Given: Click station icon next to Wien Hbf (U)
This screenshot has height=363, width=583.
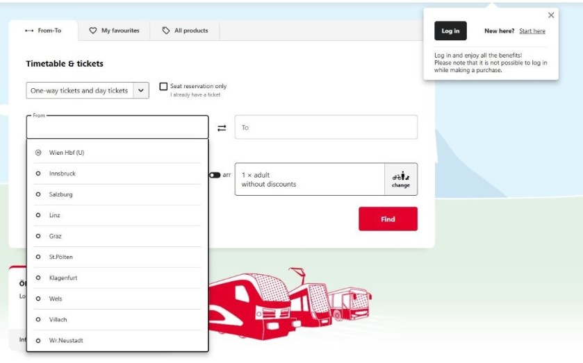Looking at the screenshot, I should [38, 152].
